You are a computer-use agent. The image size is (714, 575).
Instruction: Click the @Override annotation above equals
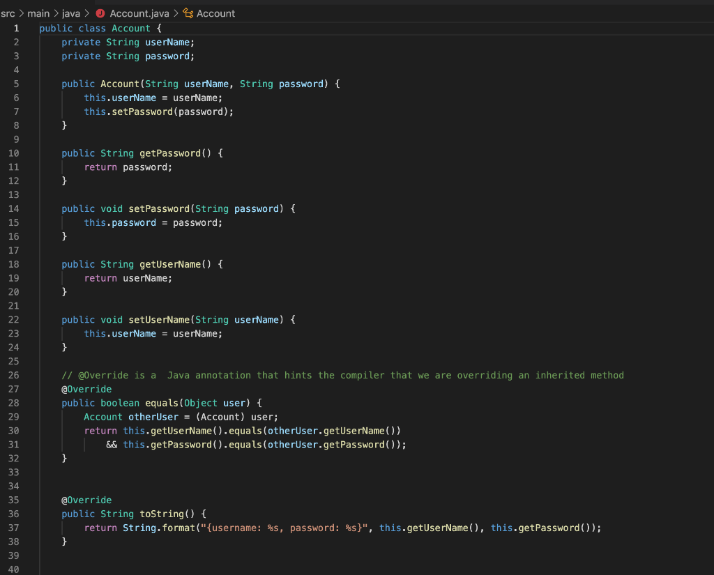click(86, 389)
